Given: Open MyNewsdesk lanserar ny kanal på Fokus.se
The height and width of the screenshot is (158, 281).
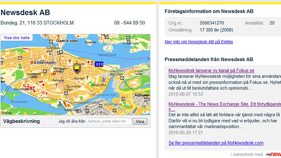Looking at the screenshot, I should (211, 71).
